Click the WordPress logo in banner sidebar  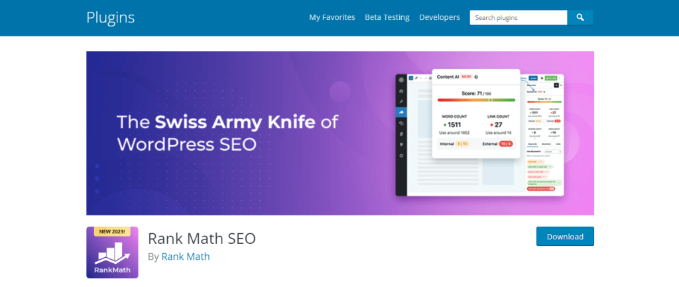[401, 80]
